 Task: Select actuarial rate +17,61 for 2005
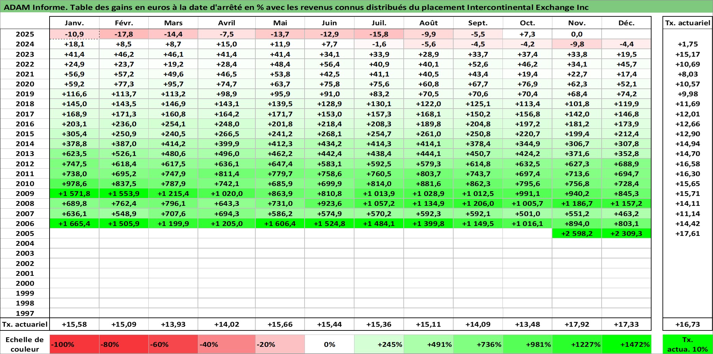688,233
